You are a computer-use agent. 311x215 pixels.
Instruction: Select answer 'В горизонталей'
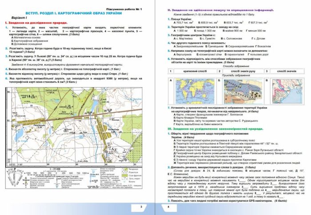[234, 54]
